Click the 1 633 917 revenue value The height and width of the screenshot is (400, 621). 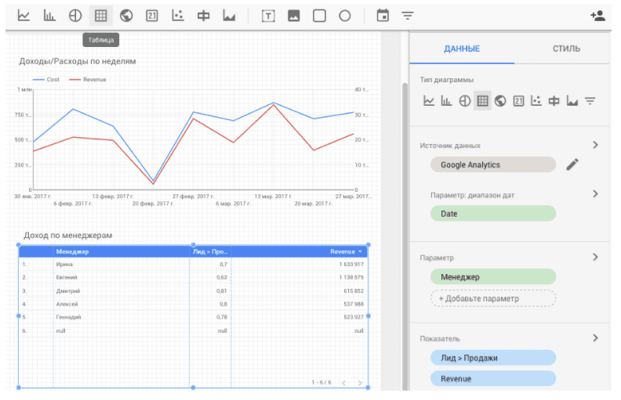351,264
